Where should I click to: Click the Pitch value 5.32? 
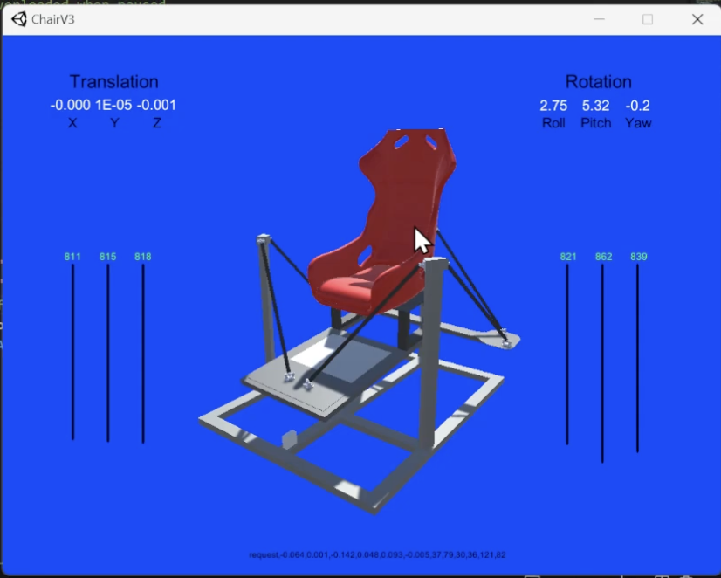[596, 106]
